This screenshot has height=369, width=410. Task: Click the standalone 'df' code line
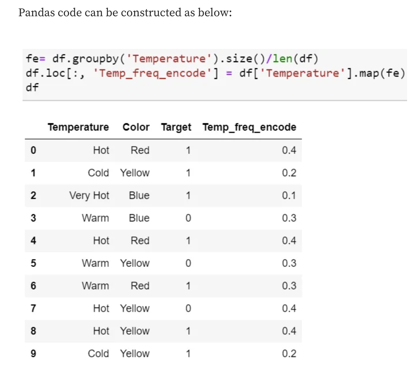tap(32, 87)
